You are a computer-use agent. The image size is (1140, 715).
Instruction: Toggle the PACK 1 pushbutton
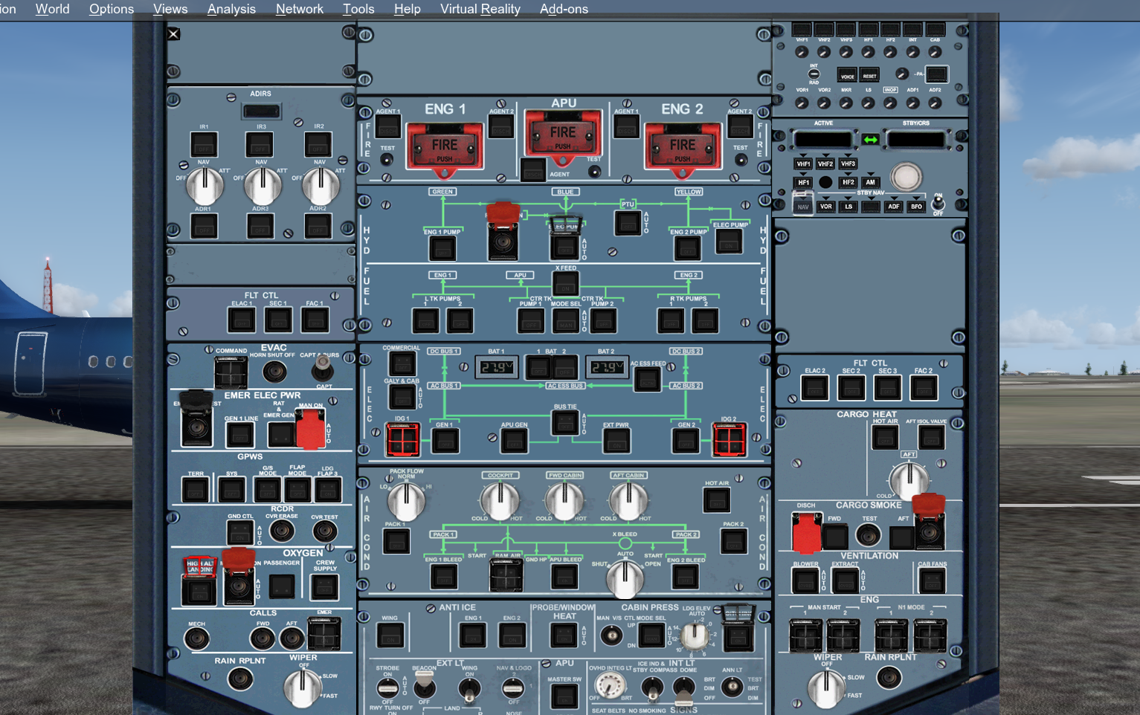pos(396,541)
